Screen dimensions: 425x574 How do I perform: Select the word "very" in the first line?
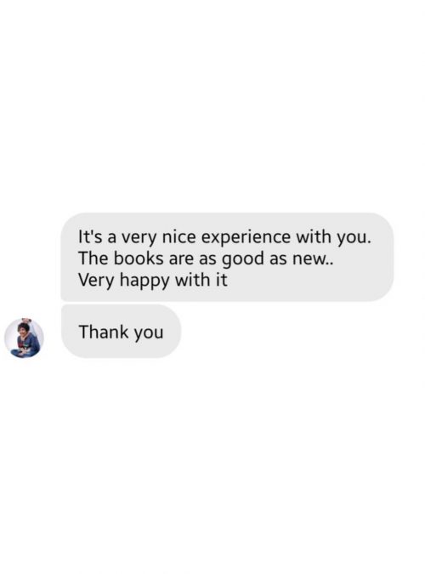pos(139,238)
